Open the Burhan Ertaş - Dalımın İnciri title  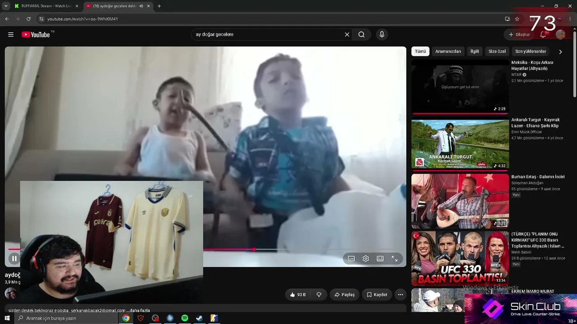point(538,177)
